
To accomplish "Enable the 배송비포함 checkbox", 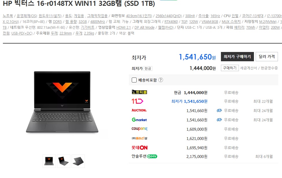I will pyautogui.click(x=134, y=80).
